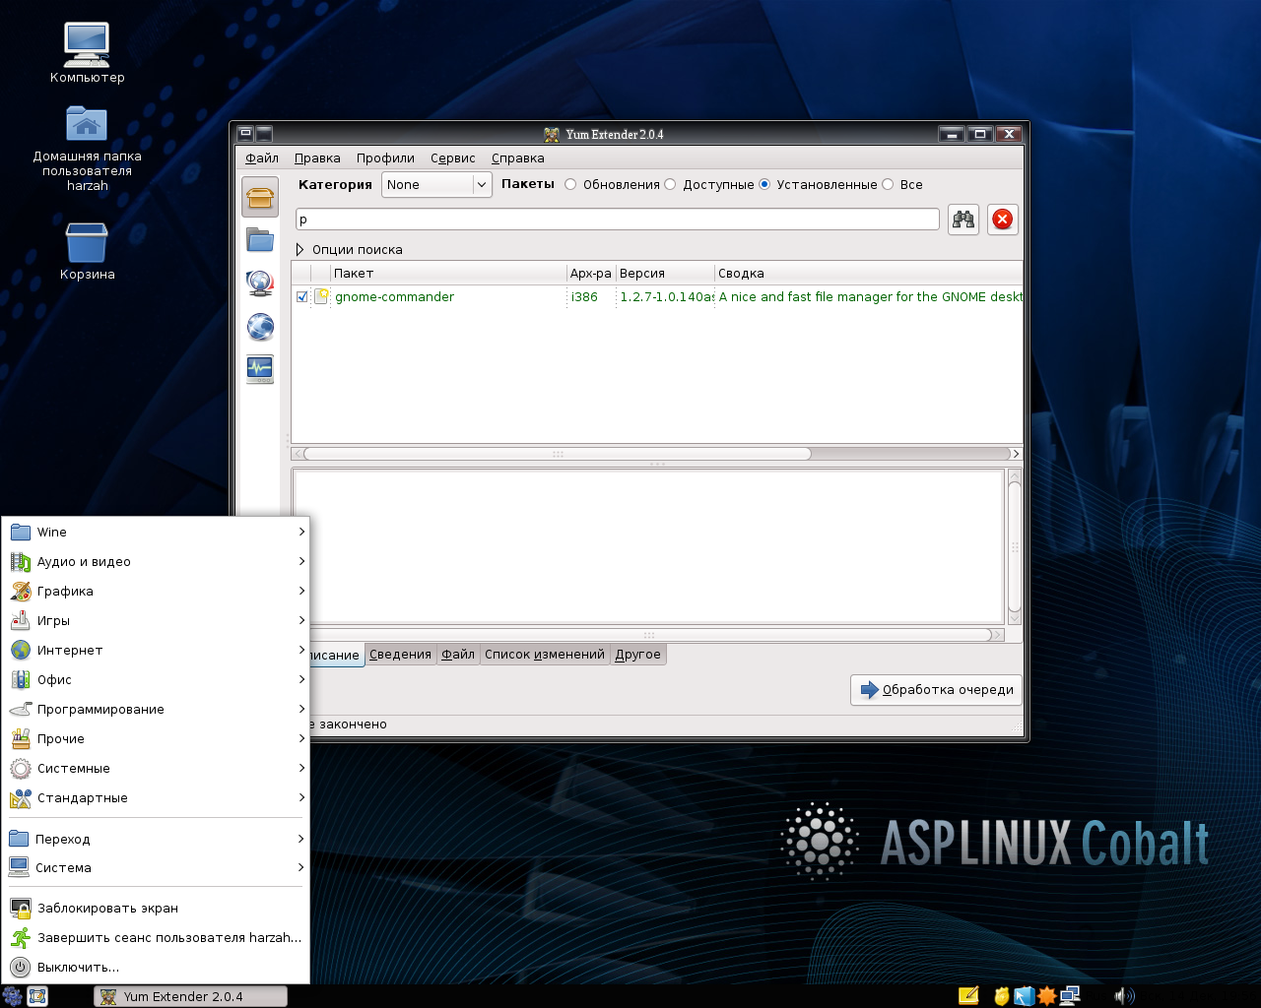Switch to the Другое tab
The height and width of the screenshot is (1008, 1261).
(637, 654)
